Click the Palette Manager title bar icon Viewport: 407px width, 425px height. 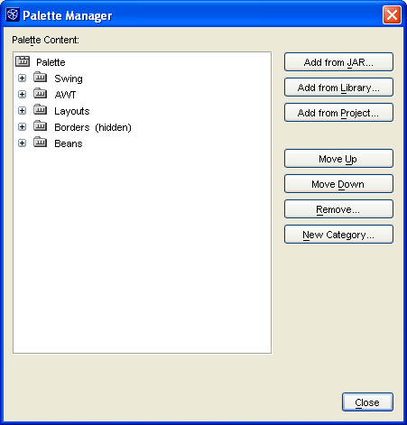pyautogui.click(x=13, y=14)
